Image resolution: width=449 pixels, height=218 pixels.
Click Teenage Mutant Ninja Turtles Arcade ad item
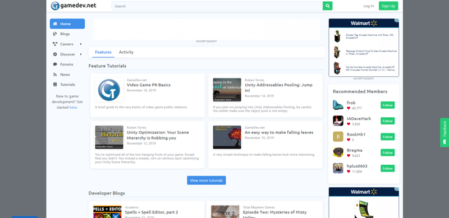[364, 52]
